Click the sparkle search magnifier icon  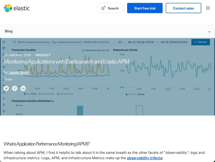[103, 8]
